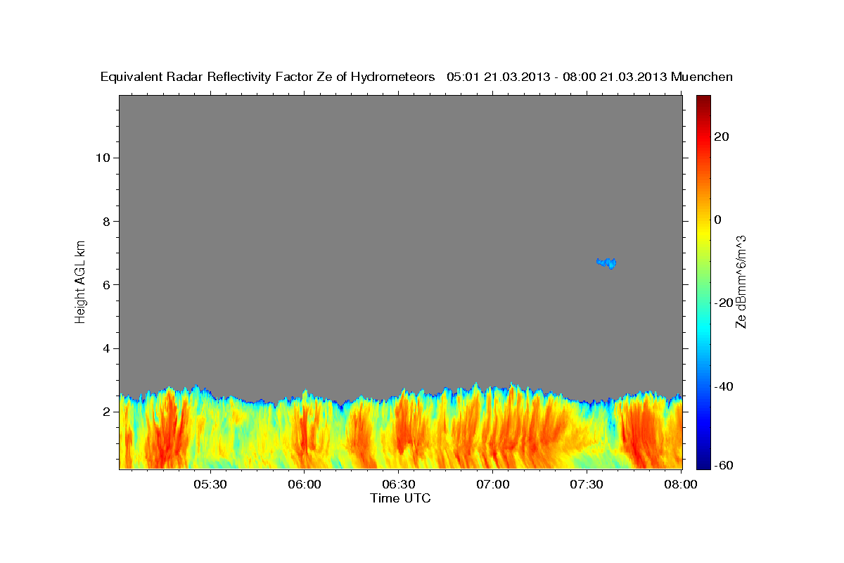The image size is (844, 563).
Task: Click the colorbar tick value '-40'
Action: coord(723,386)
